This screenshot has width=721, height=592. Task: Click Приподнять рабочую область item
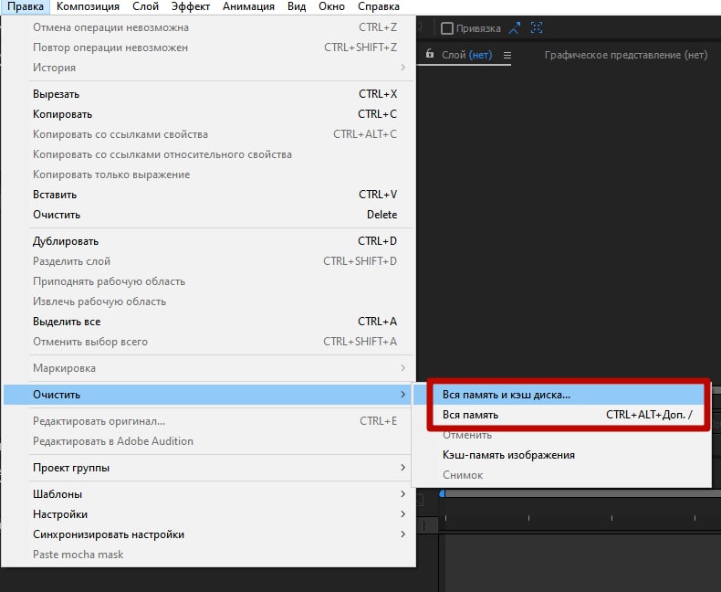209,281
